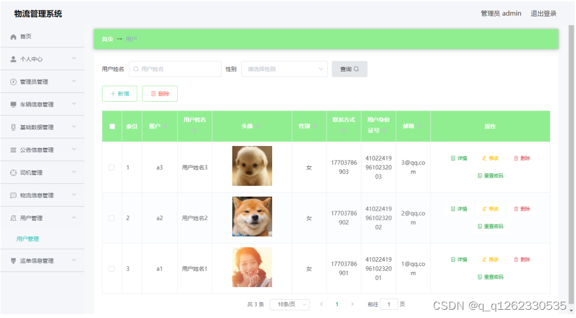The image size is (576, 318).
Task: Click sort icon on 联系方式 column header
Action: pyautogui.click(x=344, y=131)
